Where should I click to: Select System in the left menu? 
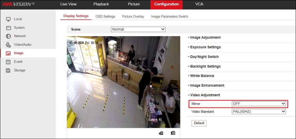[19, 28]
